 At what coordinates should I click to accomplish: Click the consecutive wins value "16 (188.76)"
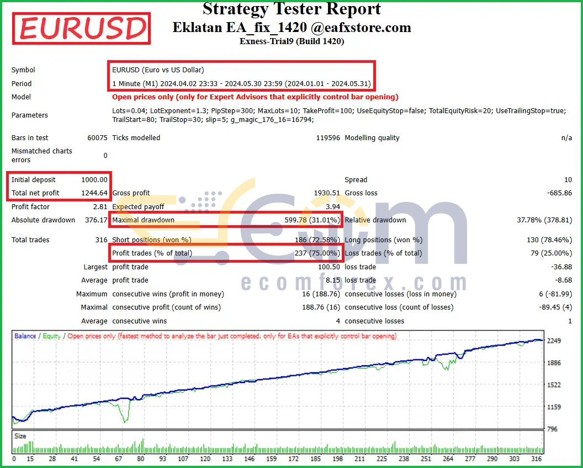(321, 294)
